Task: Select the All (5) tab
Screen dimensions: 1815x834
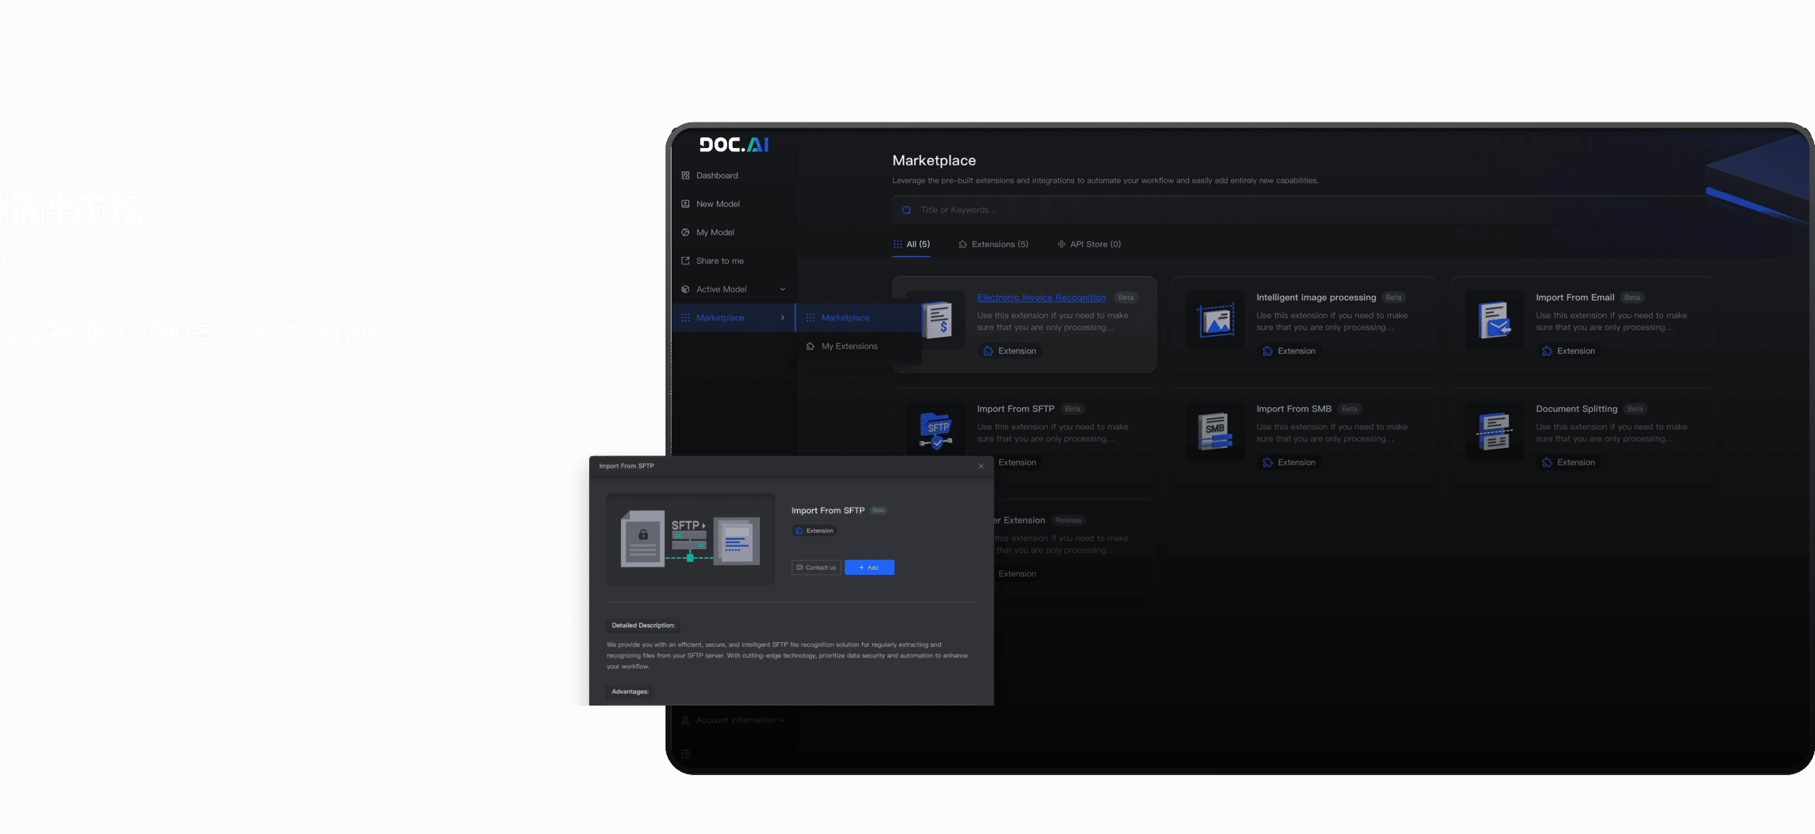Action: [911, 244]
